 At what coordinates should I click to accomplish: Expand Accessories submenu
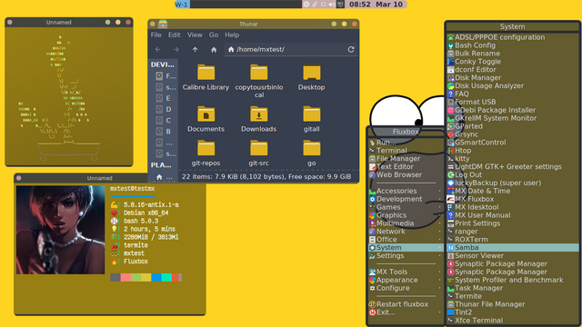[x=406, y=191]
